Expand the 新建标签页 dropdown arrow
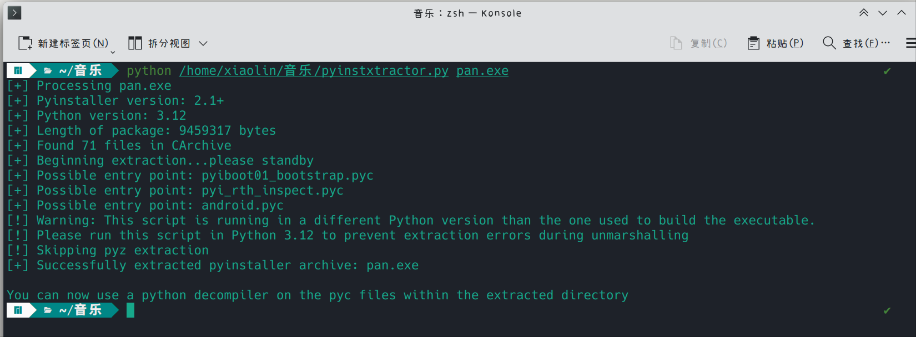 (113, 52)
